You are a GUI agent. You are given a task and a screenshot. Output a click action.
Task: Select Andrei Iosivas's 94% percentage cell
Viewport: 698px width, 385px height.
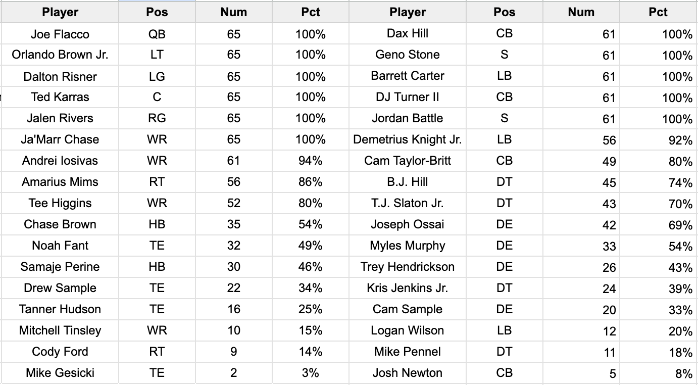tap(310, 161)
